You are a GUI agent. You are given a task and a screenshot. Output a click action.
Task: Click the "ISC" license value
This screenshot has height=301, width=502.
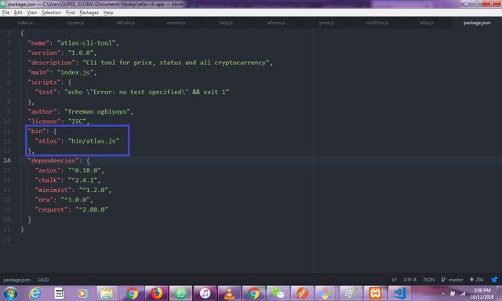(77, 121)
